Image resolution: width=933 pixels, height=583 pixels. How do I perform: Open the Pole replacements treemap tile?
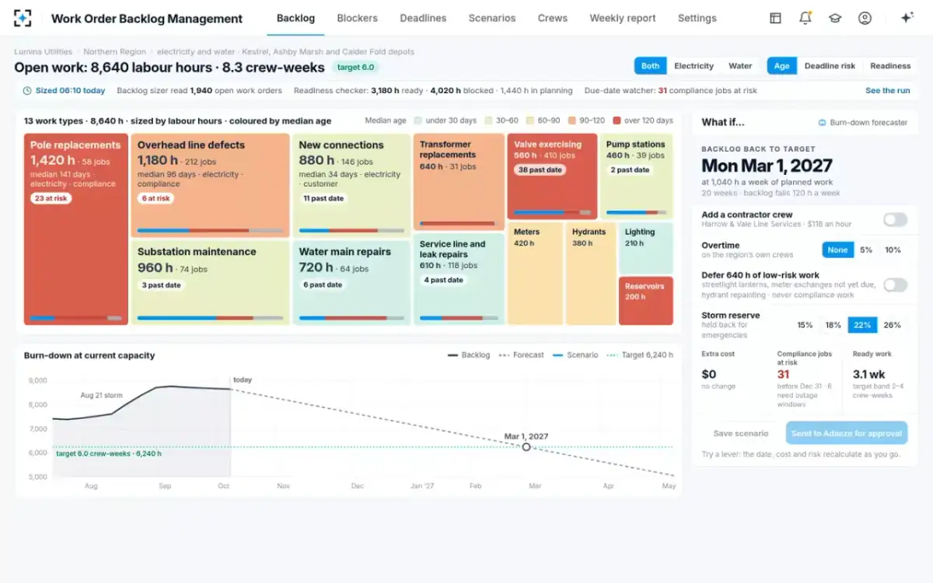[x=76, y=229]
